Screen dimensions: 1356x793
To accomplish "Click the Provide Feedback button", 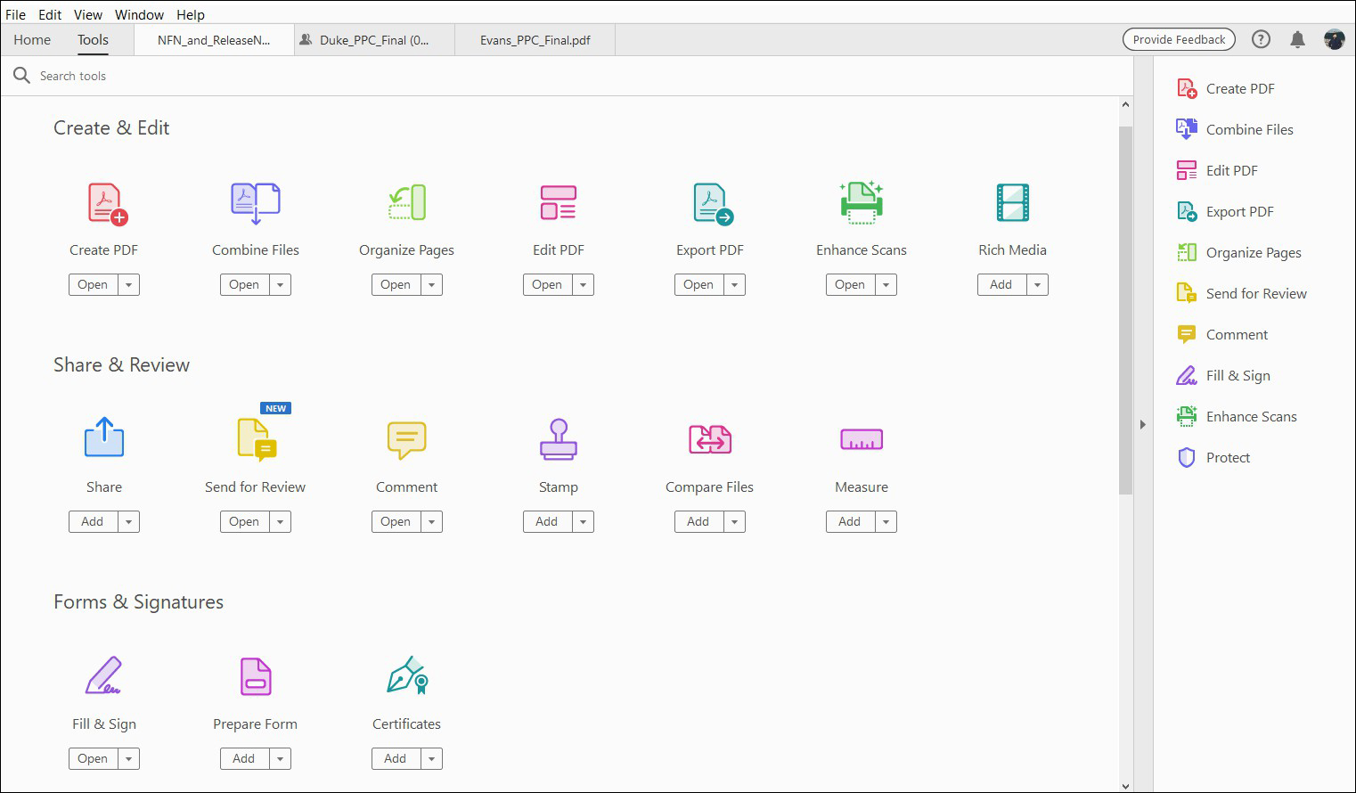I will (x=1179, y=39).
